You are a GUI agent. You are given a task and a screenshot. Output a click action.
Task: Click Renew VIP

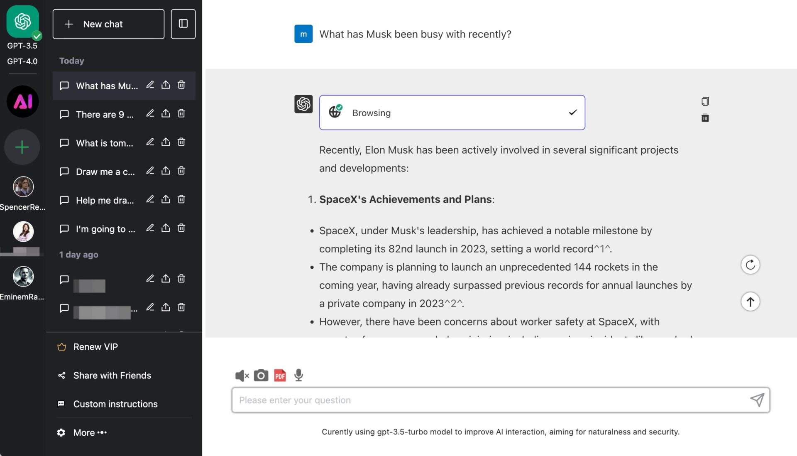pyautogui.click(x=95, y=347)
